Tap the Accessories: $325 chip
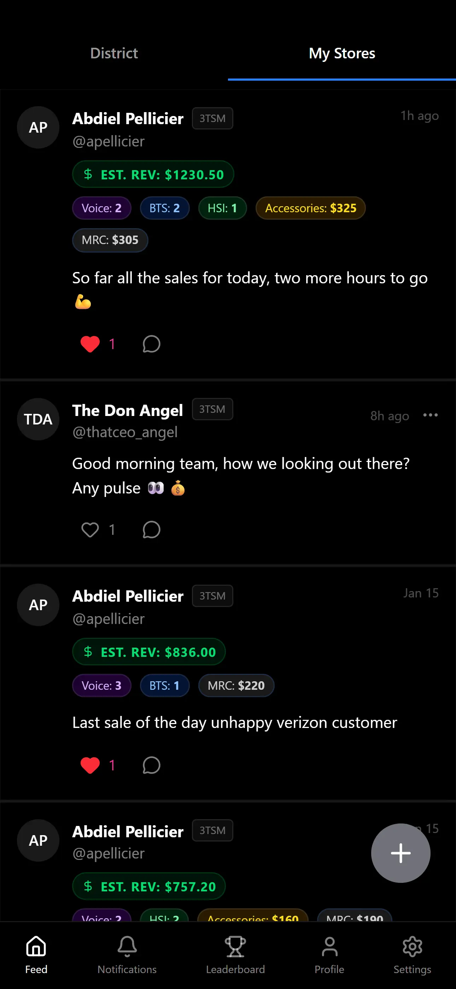Screen dimensions: 456x989 (x=310, y=208)
